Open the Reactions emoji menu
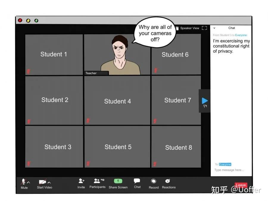 pyautogui.click(x=168, y=181)
